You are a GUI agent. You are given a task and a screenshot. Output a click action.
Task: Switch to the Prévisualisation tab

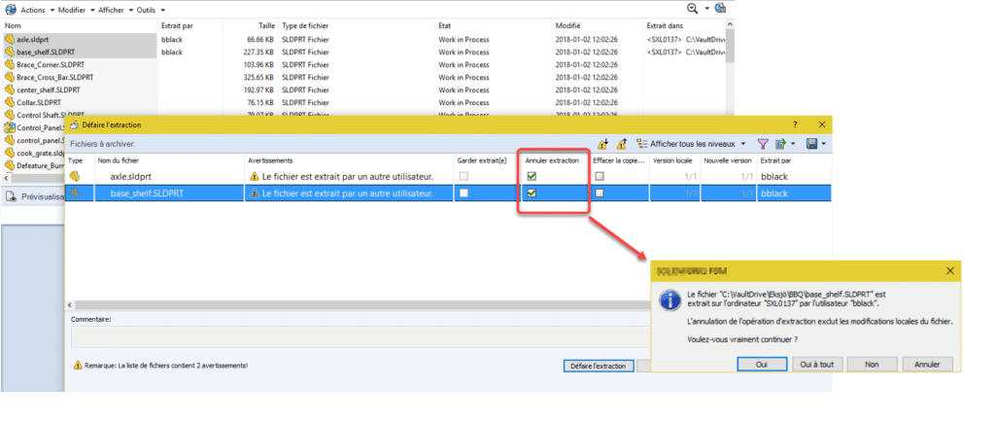pyautogui.click(x=37, y=196)
